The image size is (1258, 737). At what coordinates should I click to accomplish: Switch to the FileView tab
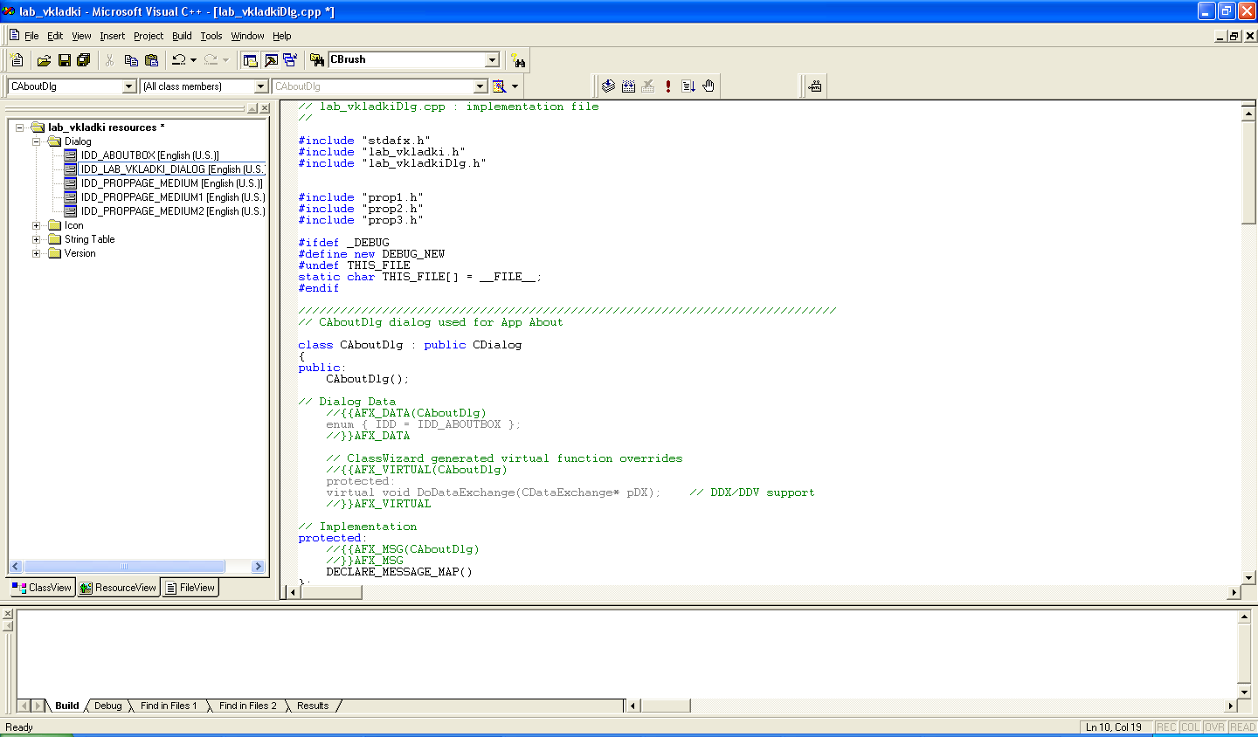[x=190, y=588]
